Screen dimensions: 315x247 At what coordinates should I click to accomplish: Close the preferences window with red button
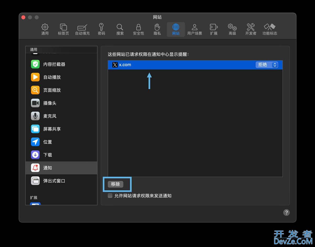23,17
